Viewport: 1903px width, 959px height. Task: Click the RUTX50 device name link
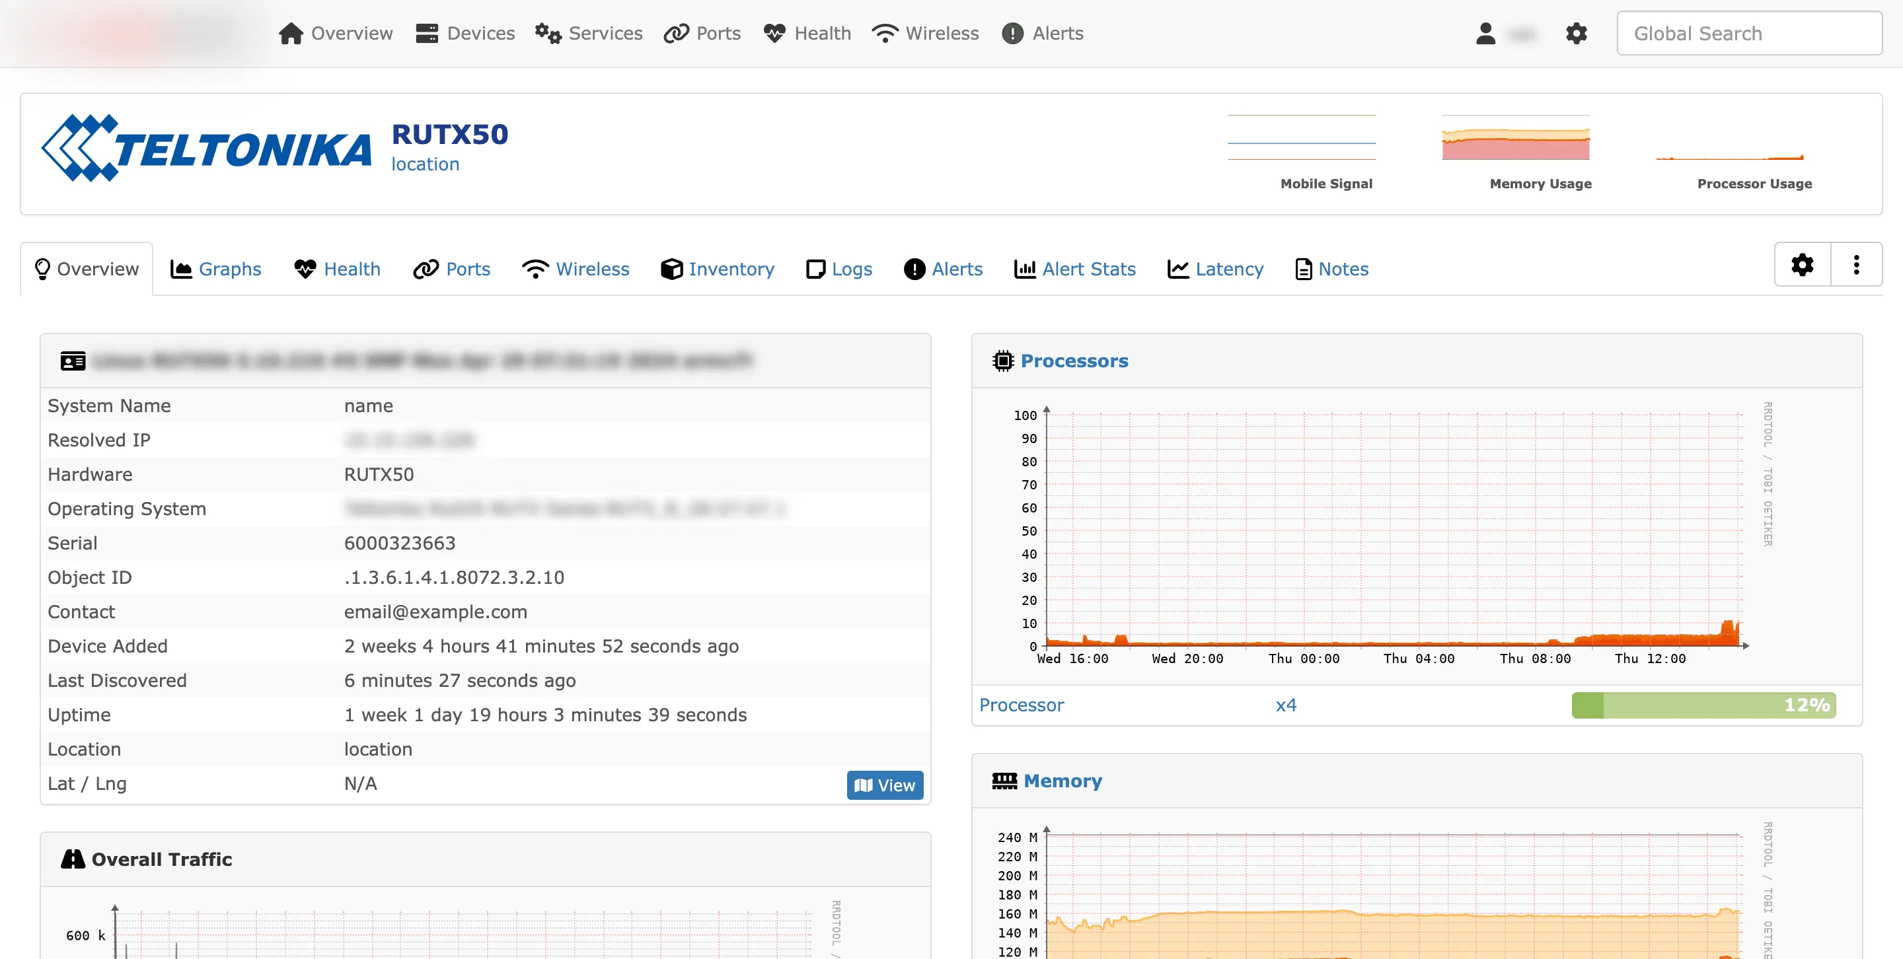tap(450, 134)
